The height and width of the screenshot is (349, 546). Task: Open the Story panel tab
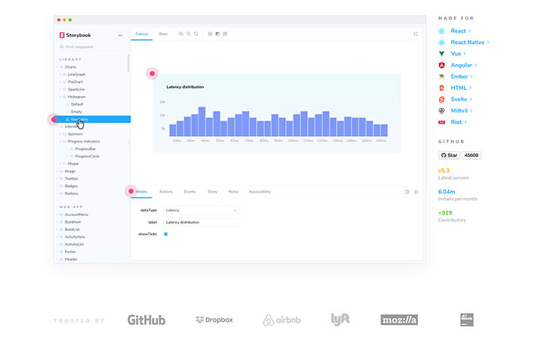[x=213, y=191]
